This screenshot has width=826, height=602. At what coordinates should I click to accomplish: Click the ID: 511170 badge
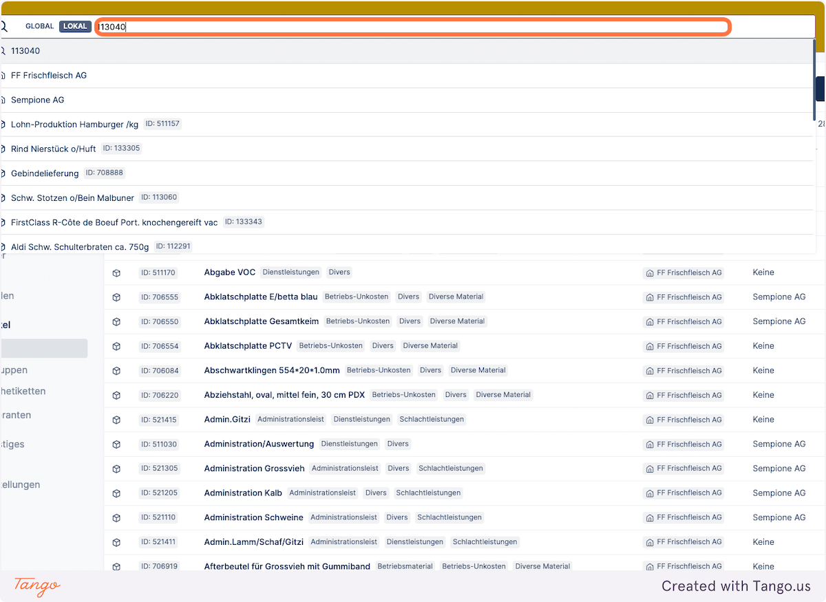[158, 273]
